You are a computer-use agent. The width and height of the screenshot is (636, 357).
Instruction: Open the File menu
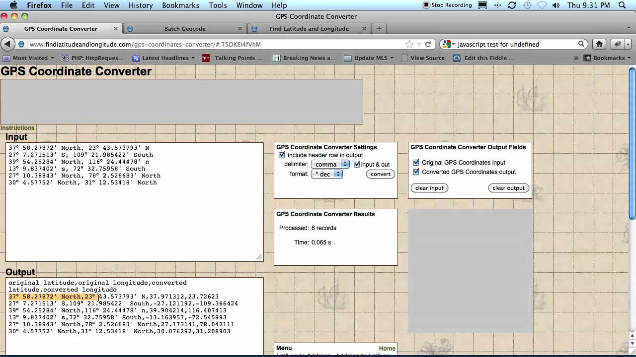(67, 5)
